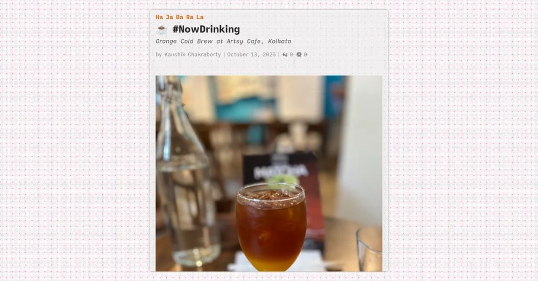The width and height of the screenshot is (538, 281).
Task: Click the word 'by' before author name
Action: [159, 54]
